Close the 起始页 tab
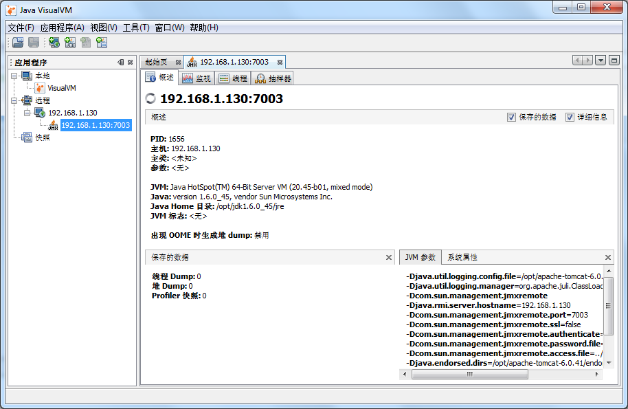628x409 pixels. (178, 62)
